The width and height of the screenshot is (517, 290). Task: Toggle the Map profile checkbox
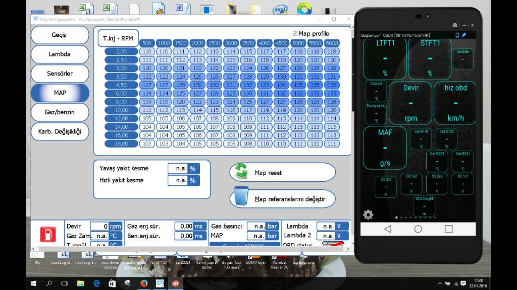pyautogui.click(x=295, y=34)
